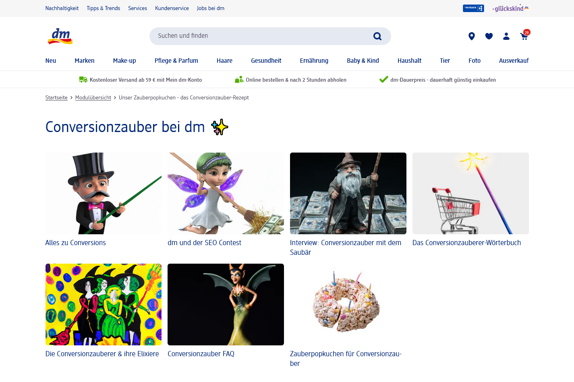This screenshot has width=574, height=382.
Task: Open the Make-up menu
Action: coord(124,61)
